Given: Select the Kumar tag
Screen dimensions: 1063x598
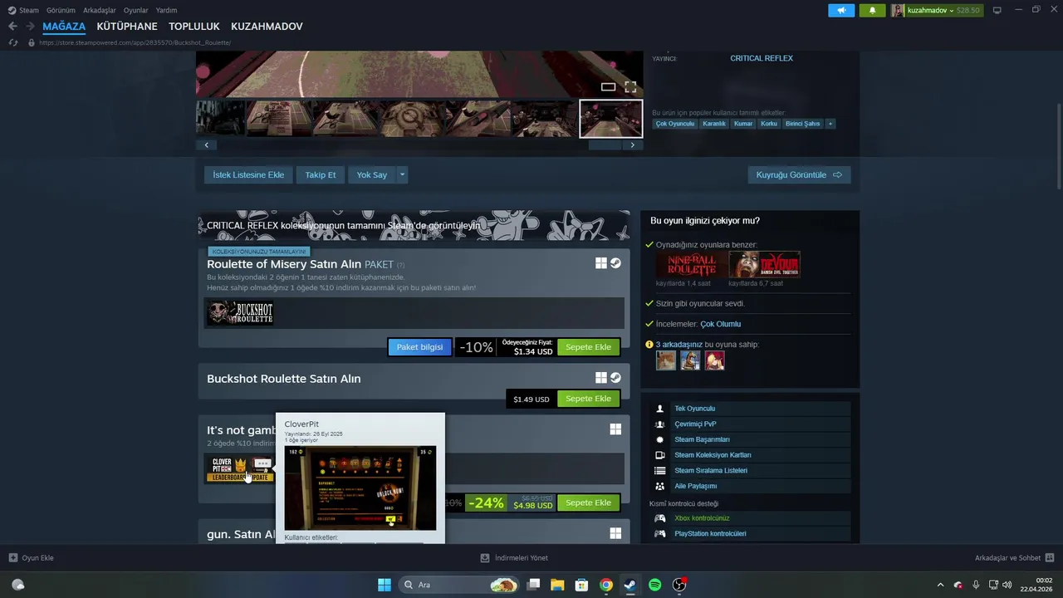Looking at the screenshot, I should (743, 124).
